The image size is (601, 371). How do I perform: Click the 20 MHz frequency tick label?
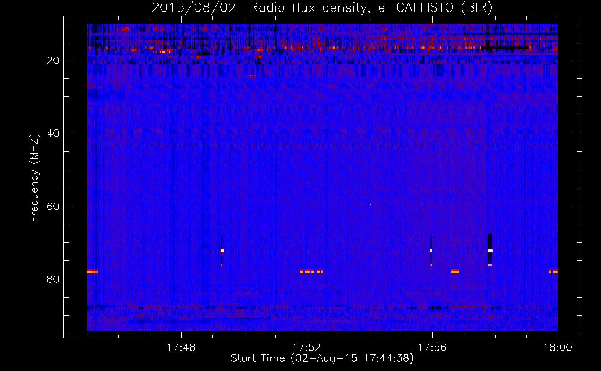[x=53, y=60]
